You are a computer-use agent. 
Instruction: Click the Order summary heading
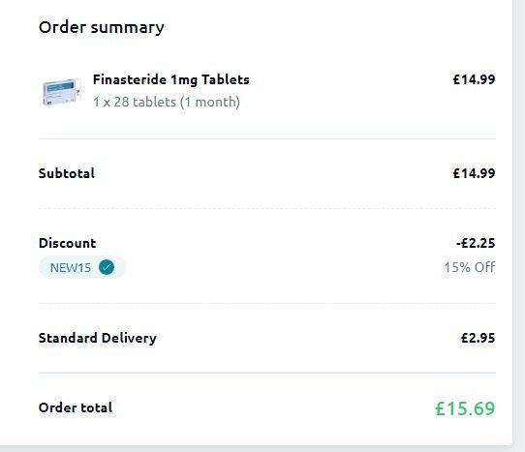click(102, 27)
